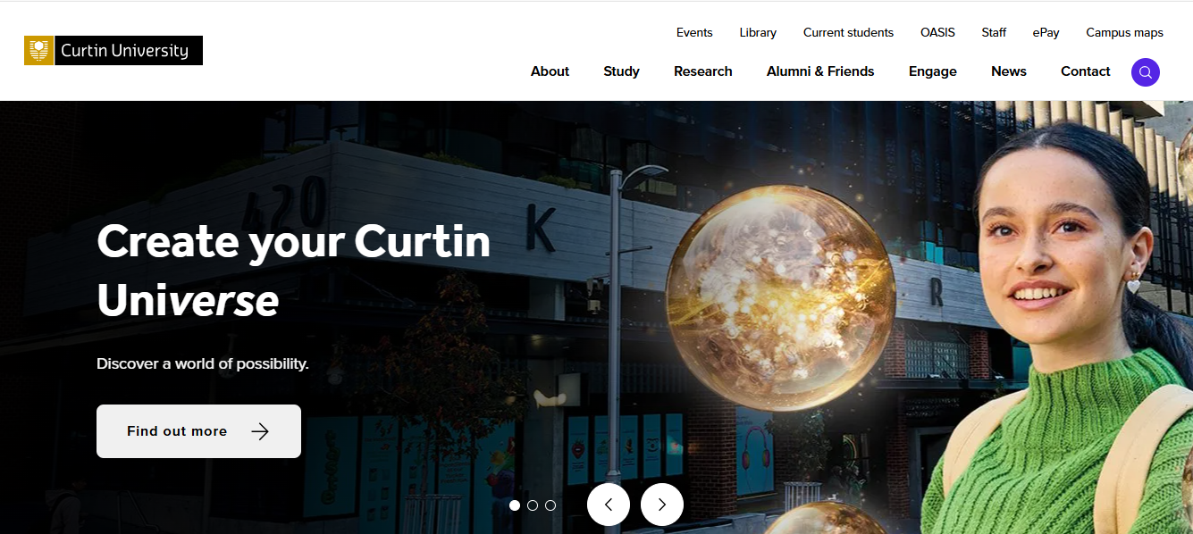Screen dimensions: 1193x534
Task: Click 'Discover a world of possibility.' text
Action: pos(203,364)
